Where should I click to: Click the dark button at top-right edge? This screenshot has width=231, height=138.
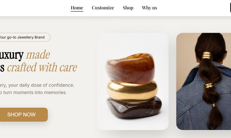click(x=230, y=8)
